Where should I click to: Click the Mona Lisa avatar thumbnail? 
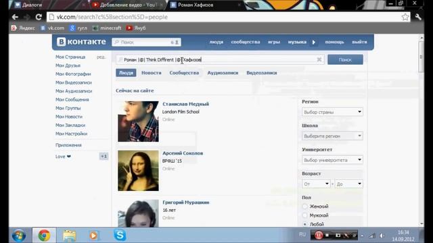[138, 171]
